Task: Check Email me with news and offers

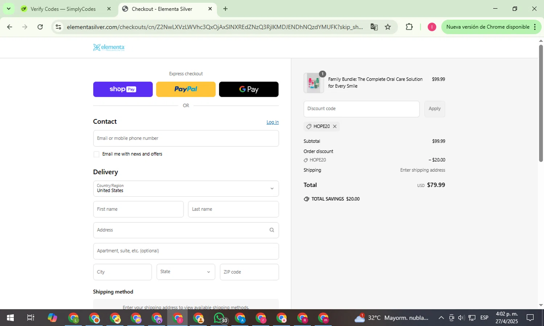Action: pos(96,154)
